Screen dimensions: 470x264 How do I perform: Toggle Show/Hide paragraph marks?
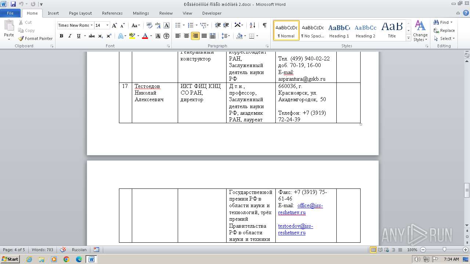(264, 25)
